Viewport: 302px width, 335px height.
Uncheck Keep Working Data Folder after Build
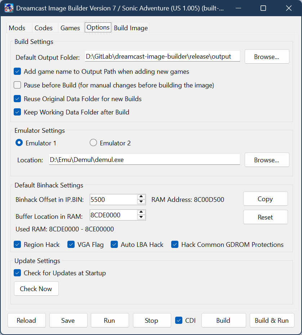pos(17,112)
